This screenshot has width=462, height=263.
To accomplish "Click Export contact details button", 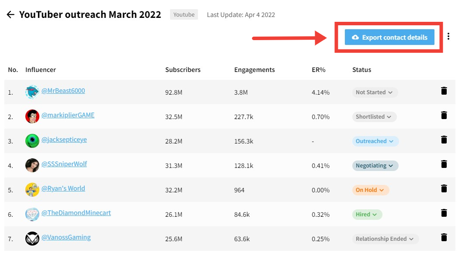I will coord(389,37).
